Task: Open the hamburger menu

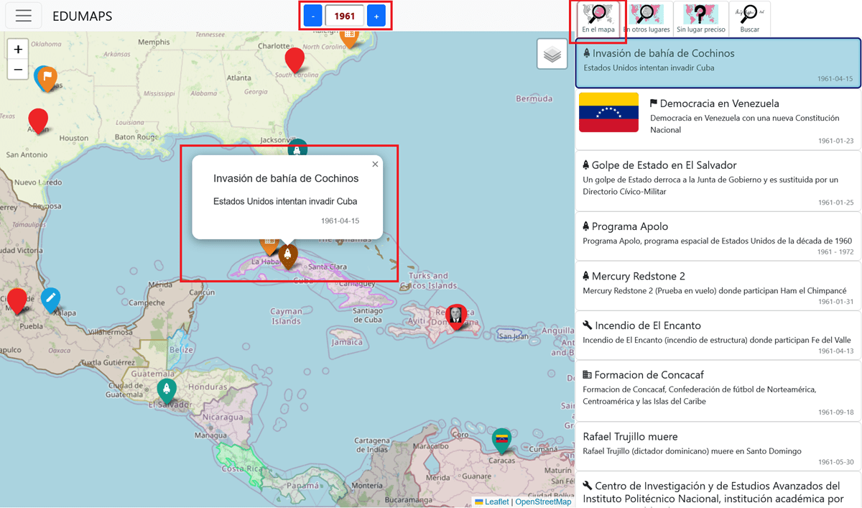Action: click(24, 16)
